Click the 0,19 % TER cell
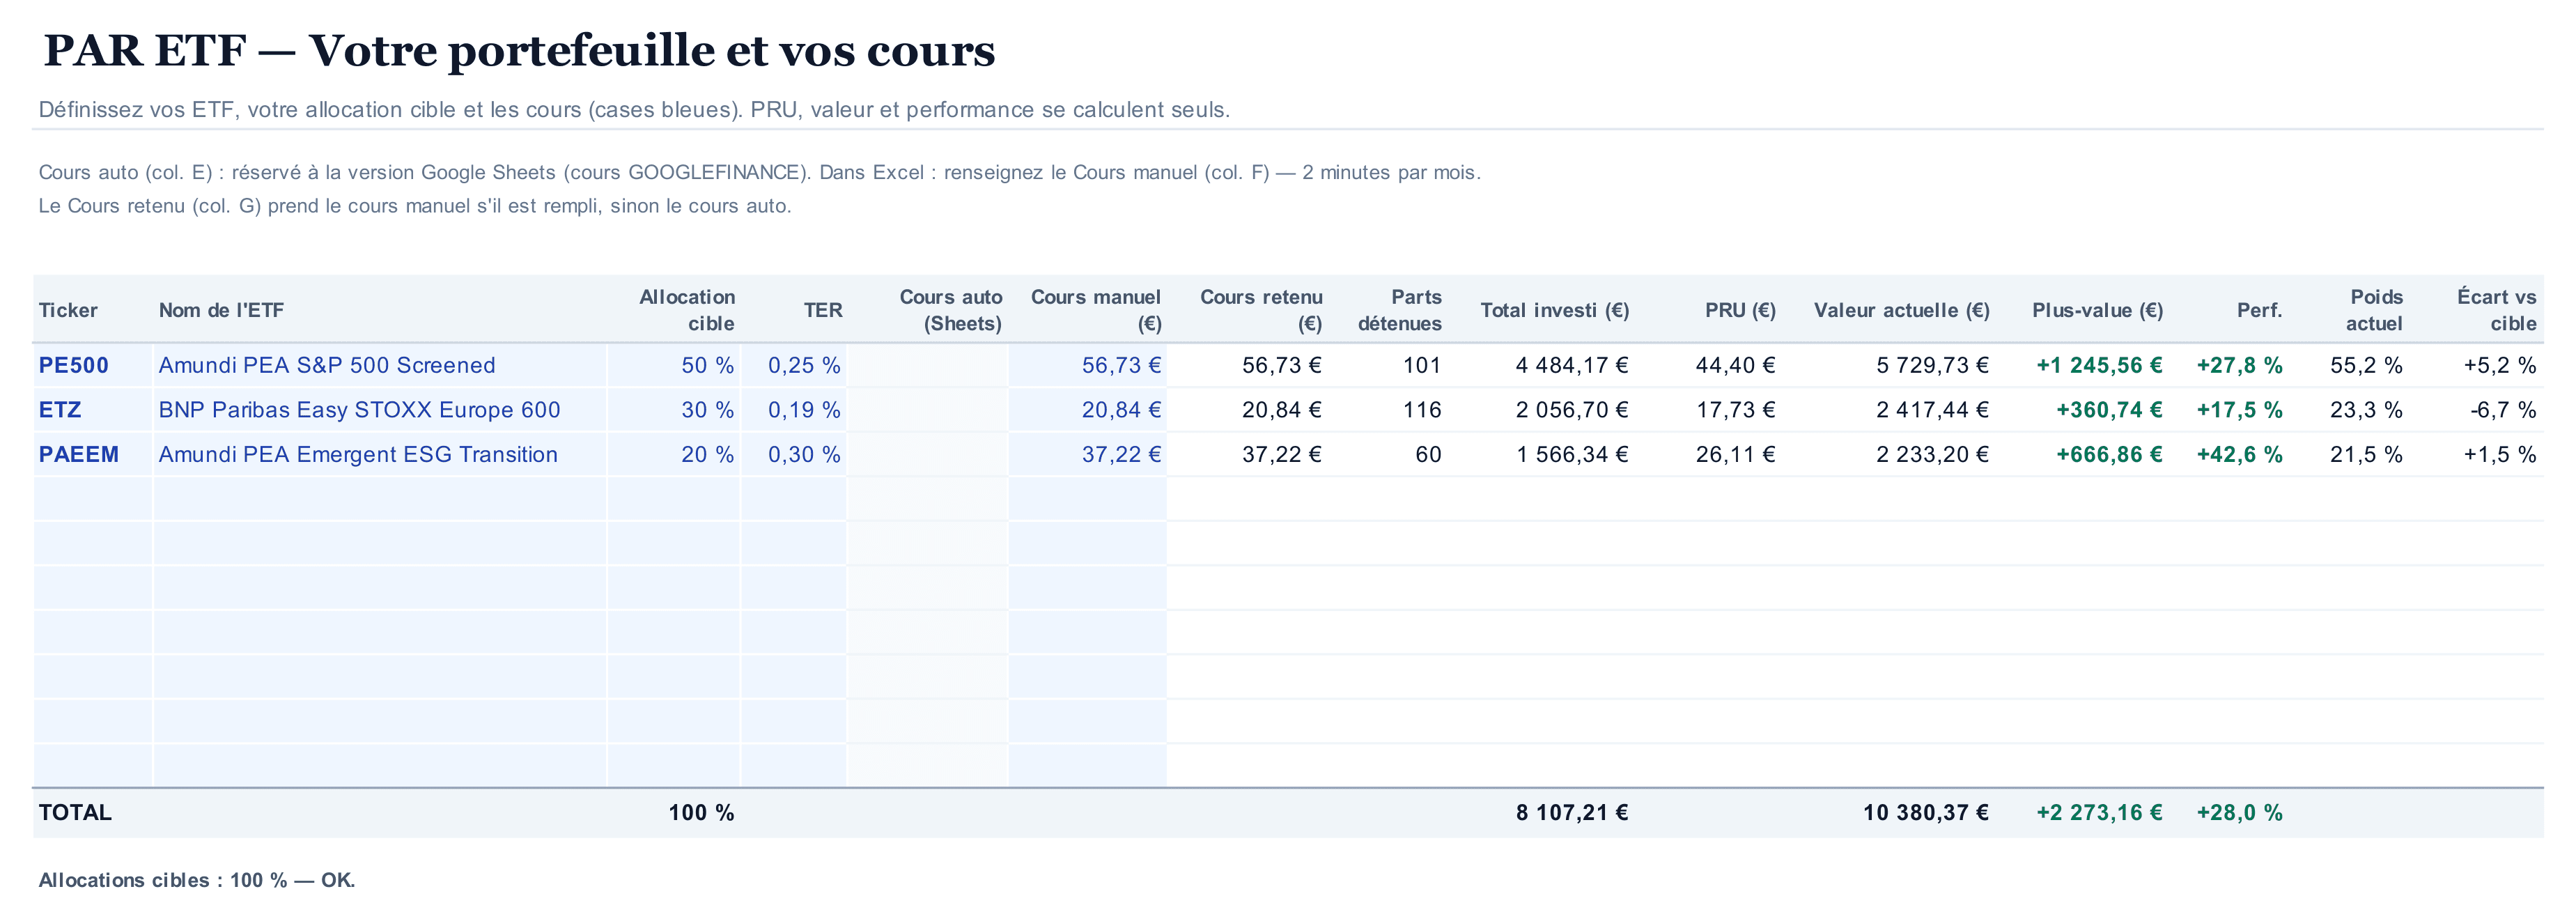This screenshot has width=2576, height=919. click(794, 410)
